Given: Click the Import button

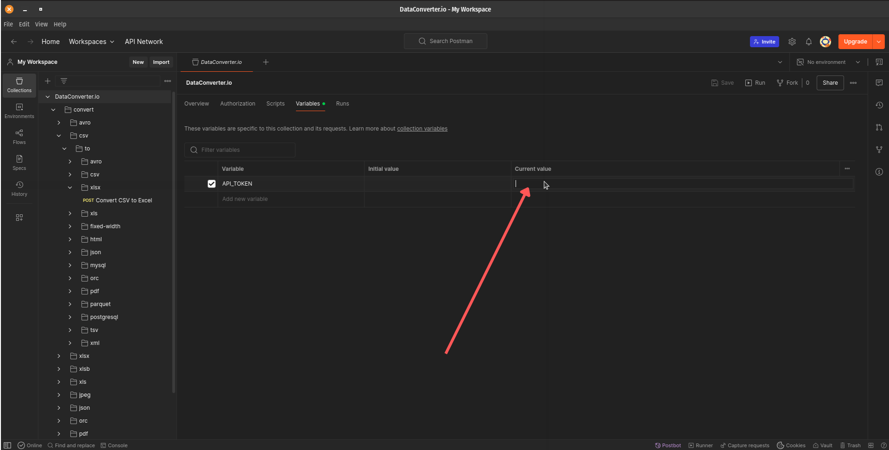Looking at the screenshot, I should [161, 62].
